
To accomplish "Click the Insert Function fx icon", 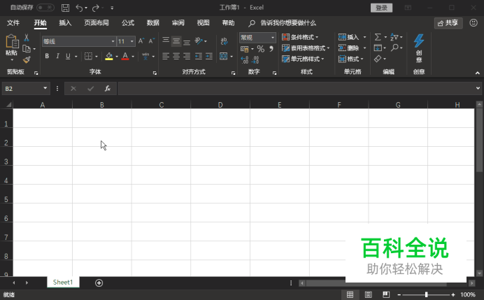I will click(108, 89).
